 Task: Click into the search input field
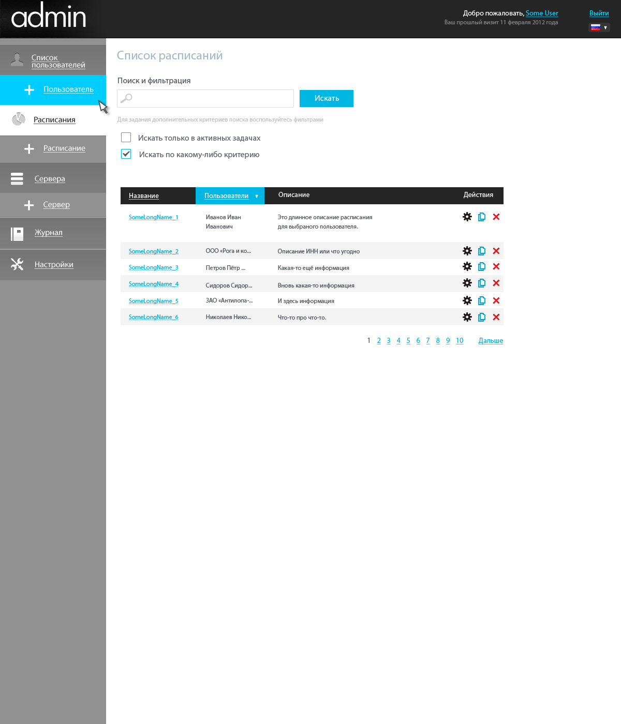point(205,98)
